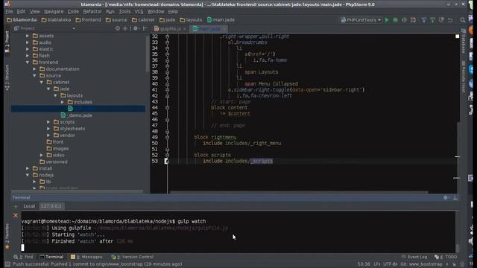477x268 pixels.
Task: Click the VCS Commit Changes icon
Action: pos(432,20)
